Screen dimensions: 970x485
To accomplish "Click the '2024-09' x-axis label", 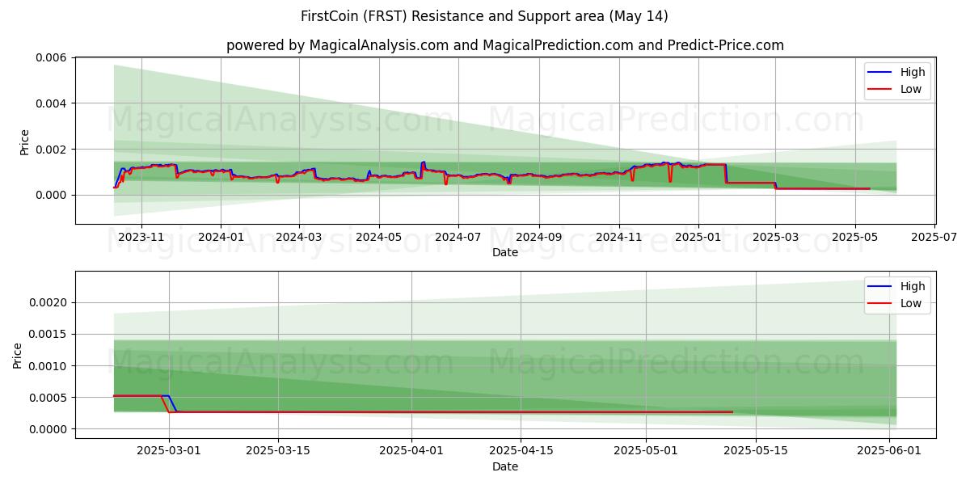I will (539, 238).
